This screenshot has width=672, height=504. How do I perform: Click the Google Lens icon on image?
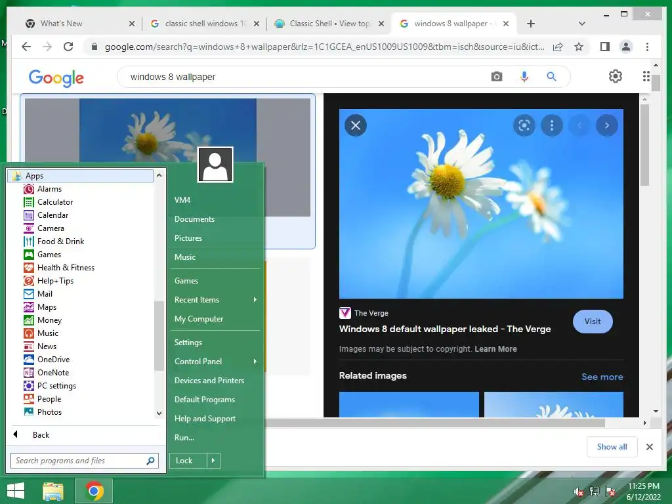524,125
